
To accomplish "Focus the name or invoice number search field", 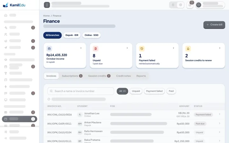I will click(81, 91).
